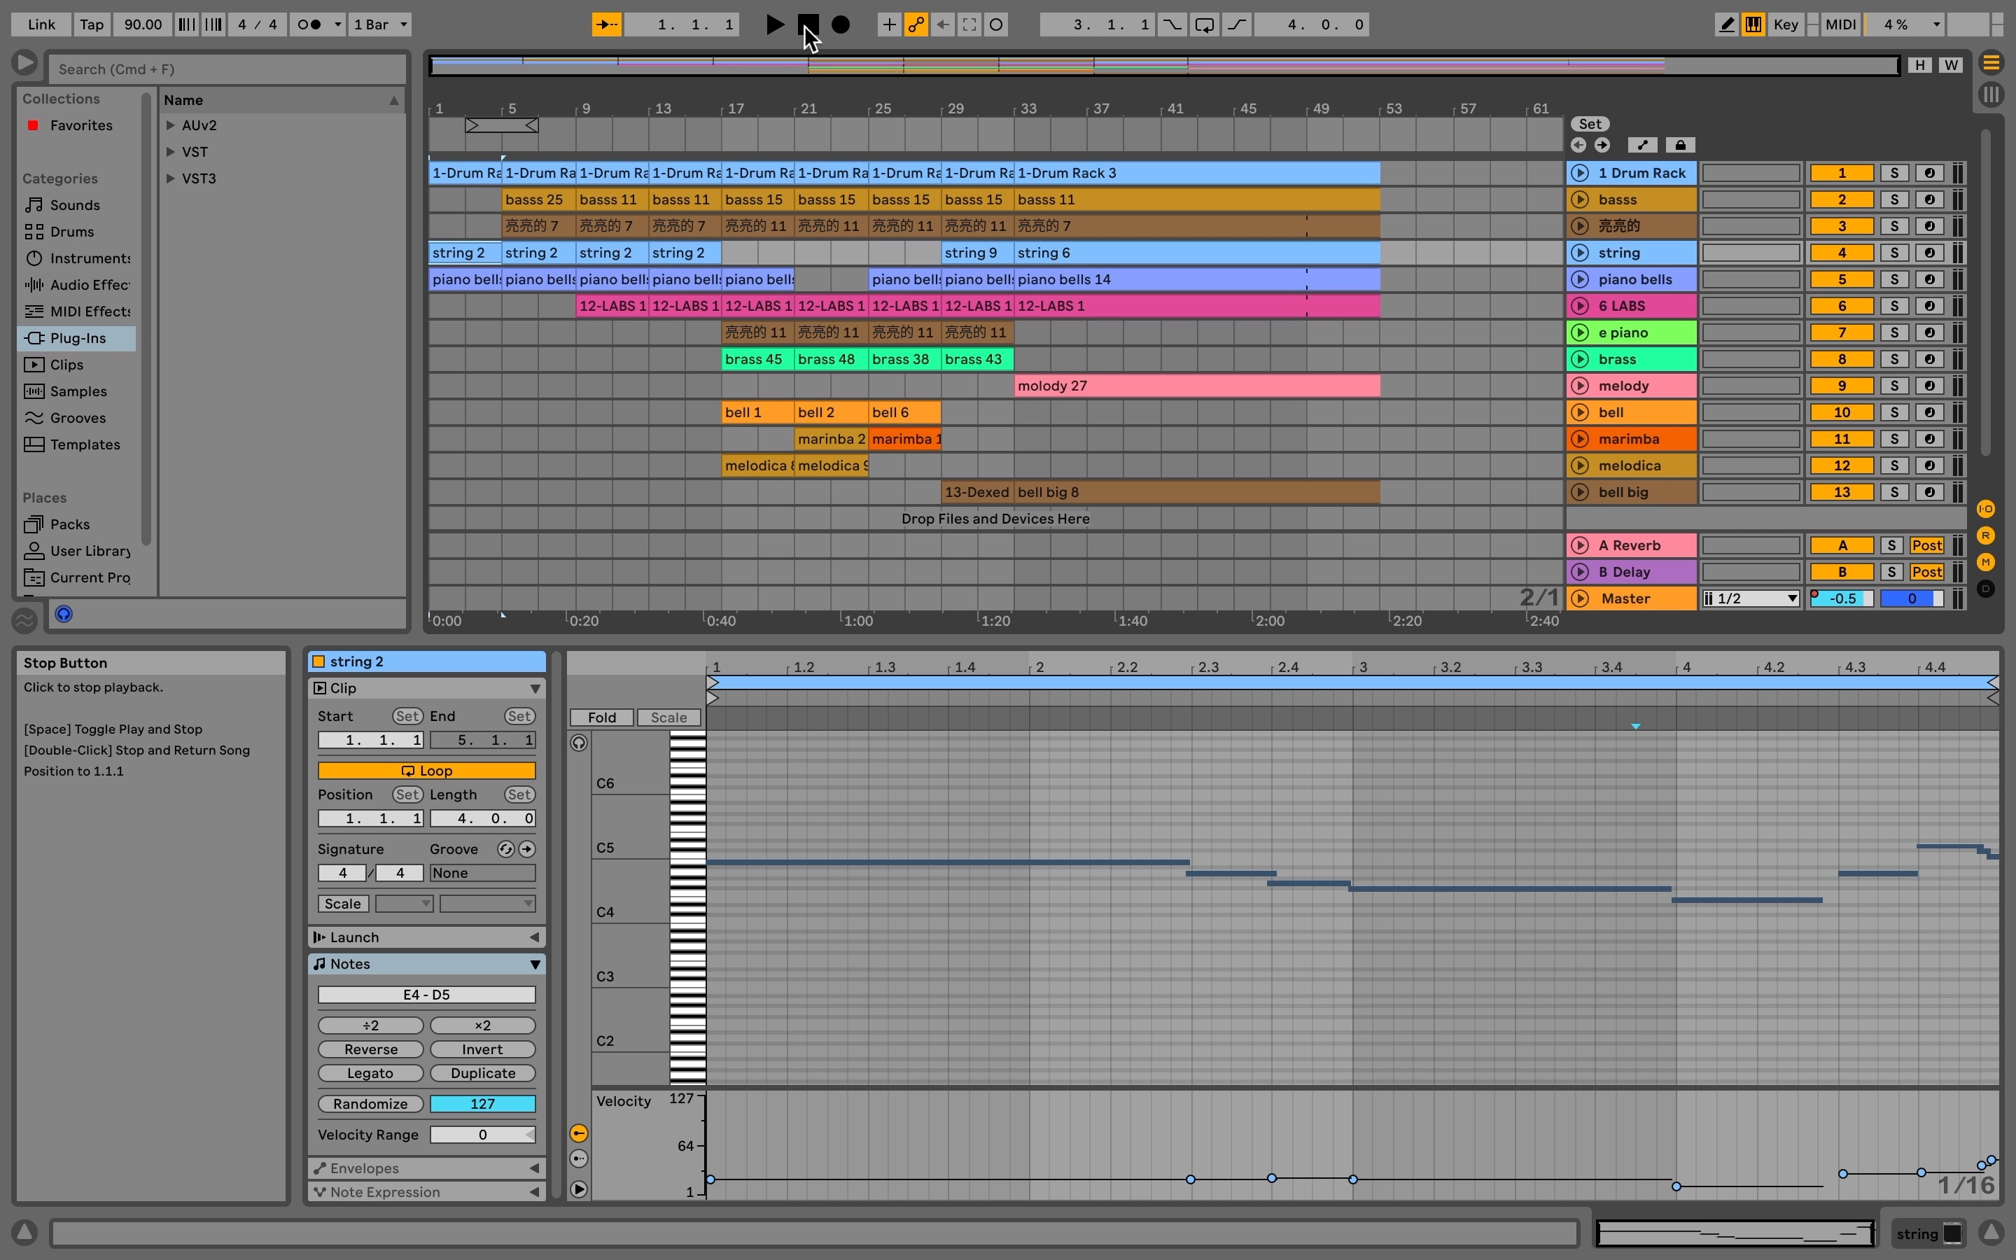This screenshot has height=1260, width=2016.
Task: Activate computer MIDI keyboard icon
Action: coord(1753,24)
